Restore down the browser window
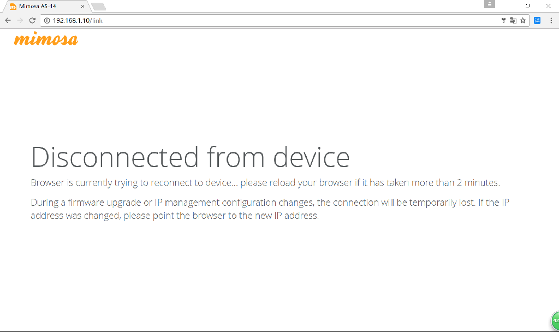This screenshot has width=559, height=332. [528, 5]
